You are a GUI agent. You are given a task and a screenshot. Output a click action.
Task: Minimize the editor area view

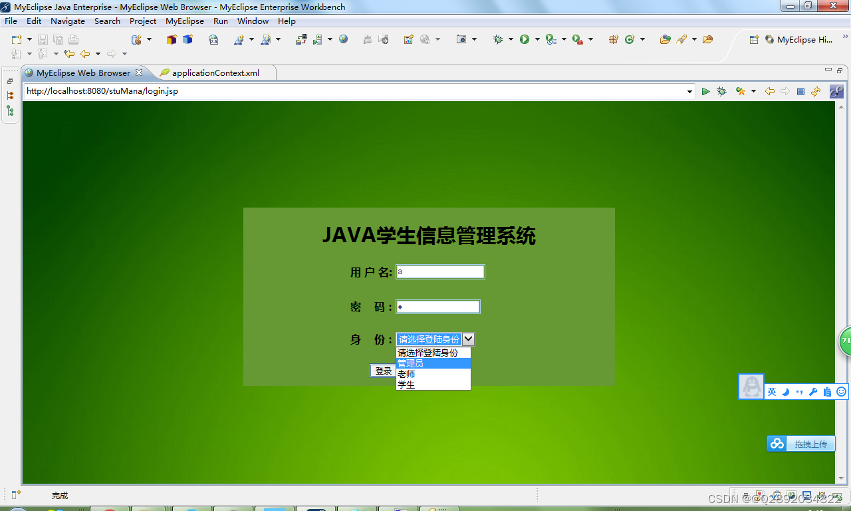coord(828,70)
